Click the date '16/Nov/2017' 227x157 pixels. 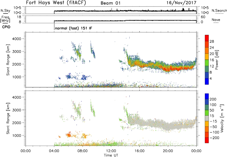[x=181, y=3]
